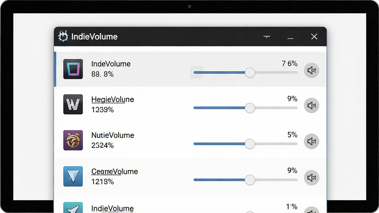
Task: Click the 2524% value under NutieVolume
Action: [103, 145]
